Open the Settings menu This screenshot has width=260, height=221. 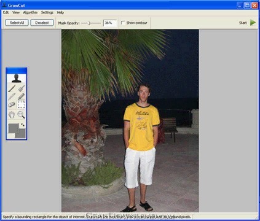(x=47, y=12)
